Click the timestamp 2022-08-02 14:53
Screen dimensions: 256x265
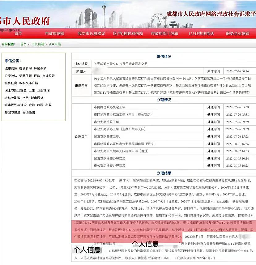pyautogui.click(x=237, y=151)
